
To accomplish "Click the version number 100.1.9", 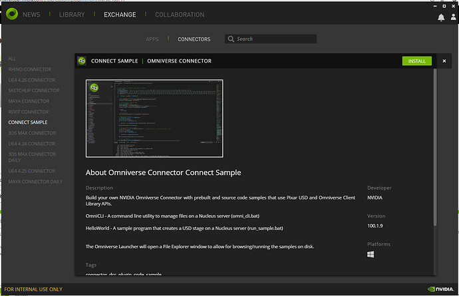I will click(x=375, y=225).
